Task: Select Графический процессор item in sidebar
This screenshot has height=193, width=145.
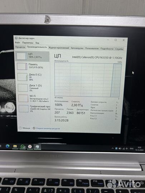Action: (x=34, y=109)
